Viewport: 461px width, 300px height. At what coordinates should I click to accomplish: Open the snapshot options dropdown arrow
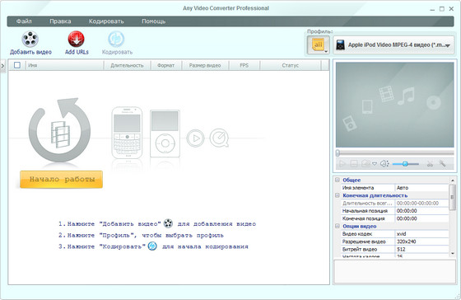(375, 164)
